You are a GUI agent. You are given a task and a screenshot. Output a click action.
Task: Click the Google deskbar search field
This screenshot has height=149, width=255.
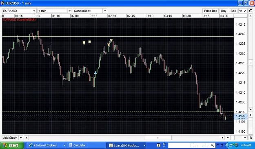189,145
